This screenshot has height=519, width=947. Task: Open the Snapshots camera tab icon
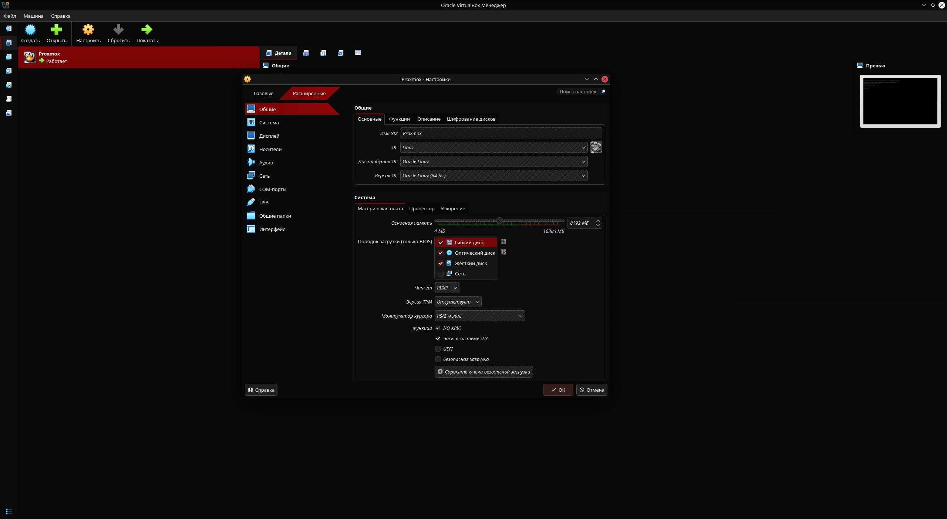click(306, 53)
